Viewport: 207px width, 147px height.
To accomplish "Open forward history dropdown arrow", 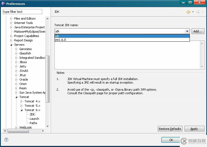I will [203, 12].
